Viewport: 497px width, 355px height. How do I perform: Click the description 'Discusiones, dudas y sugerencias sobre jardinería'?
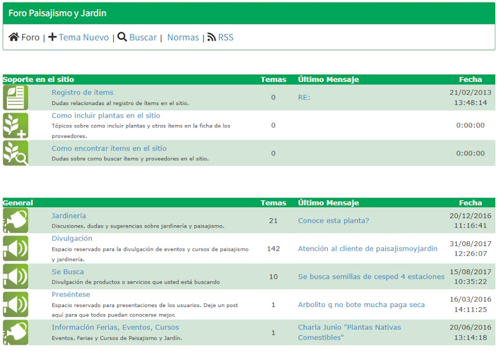pyautogui.click(x=138, y=226)
